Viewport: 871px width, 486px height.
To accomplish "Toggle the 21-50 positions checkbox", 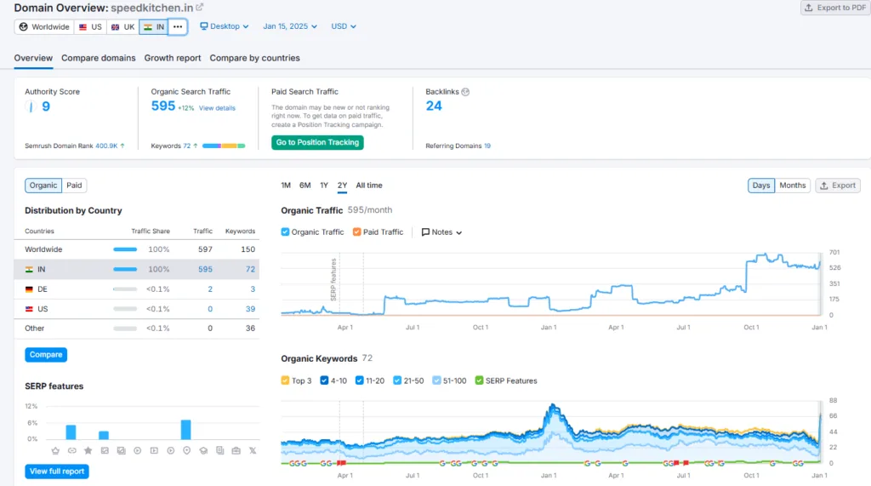I will click(x=397, y=380).
